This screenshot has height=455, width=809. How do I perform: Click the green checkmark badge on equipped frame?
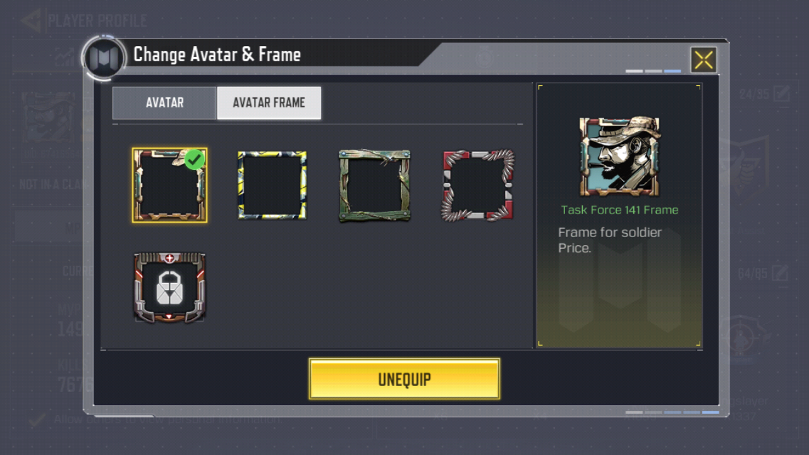coord(195,159)
